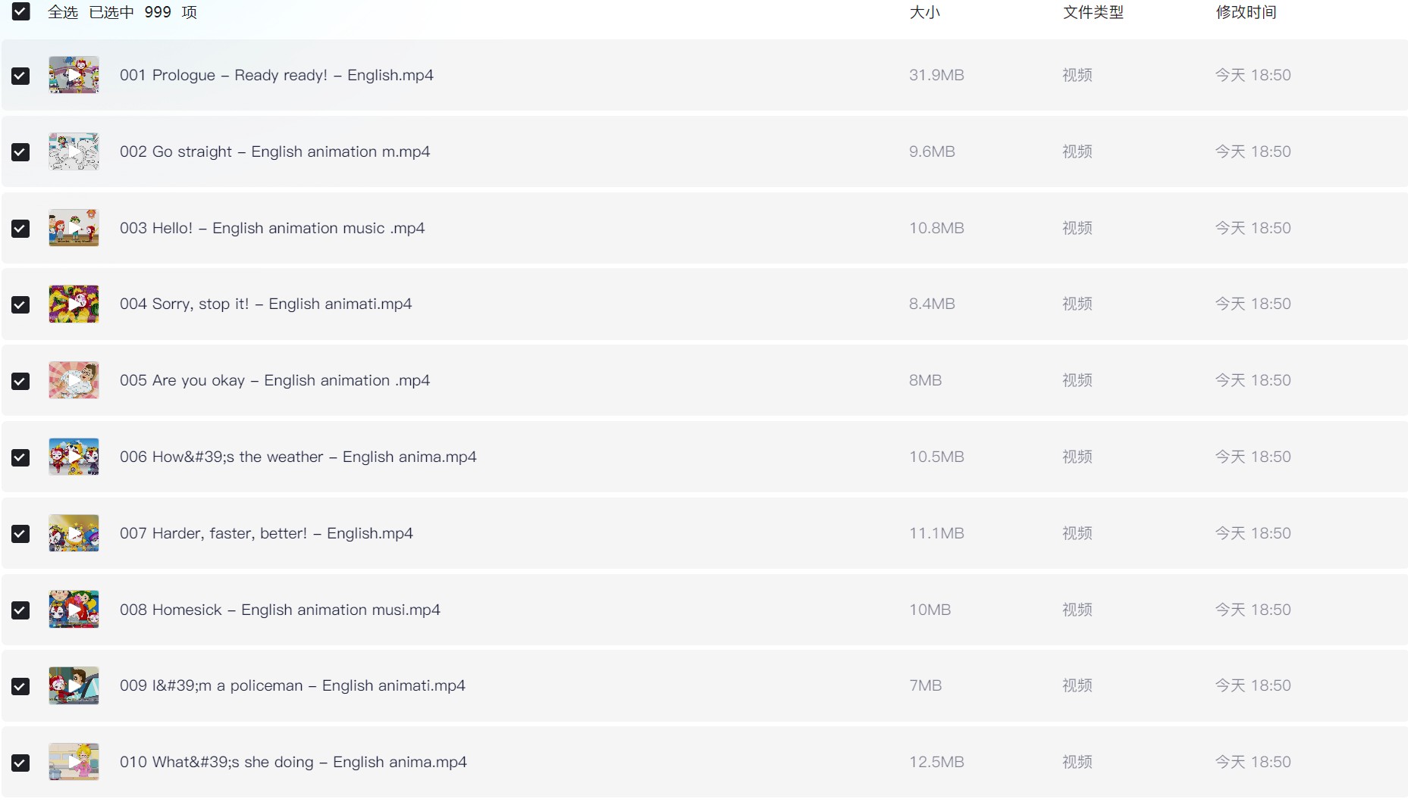Untick checkbox for 009 I'm a policeman
Viewport: 1408px width, 802px height.
(x=20, y=686)
